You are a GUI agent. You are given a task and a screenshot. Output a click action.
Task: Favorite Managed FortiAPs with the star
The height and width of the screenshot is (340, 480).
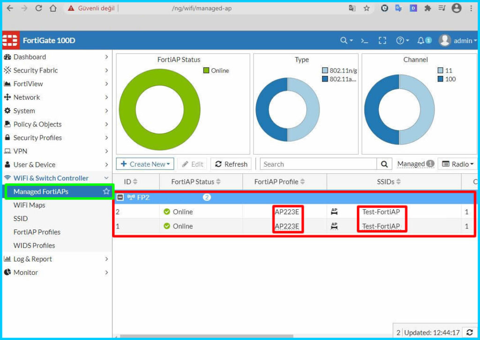(x=106, y=192)
